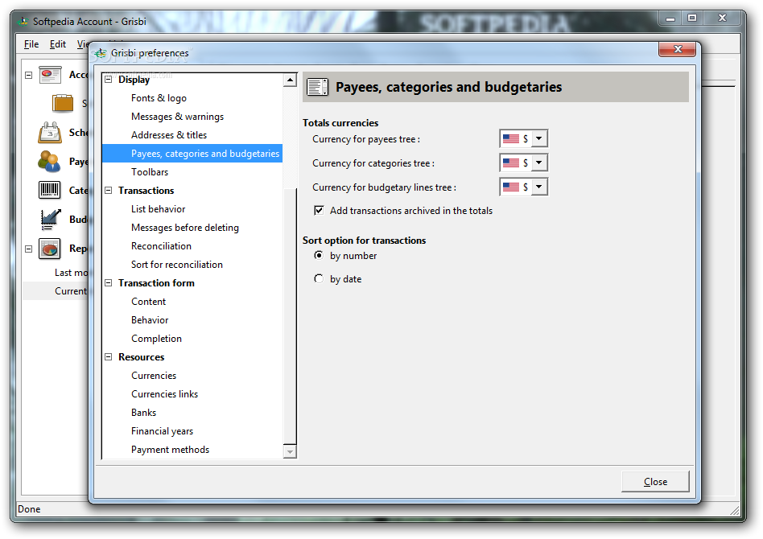Screen dimensions: 763x539
Task: Collapse the Transaction form tree section
Action: click(x=109, y=282)
